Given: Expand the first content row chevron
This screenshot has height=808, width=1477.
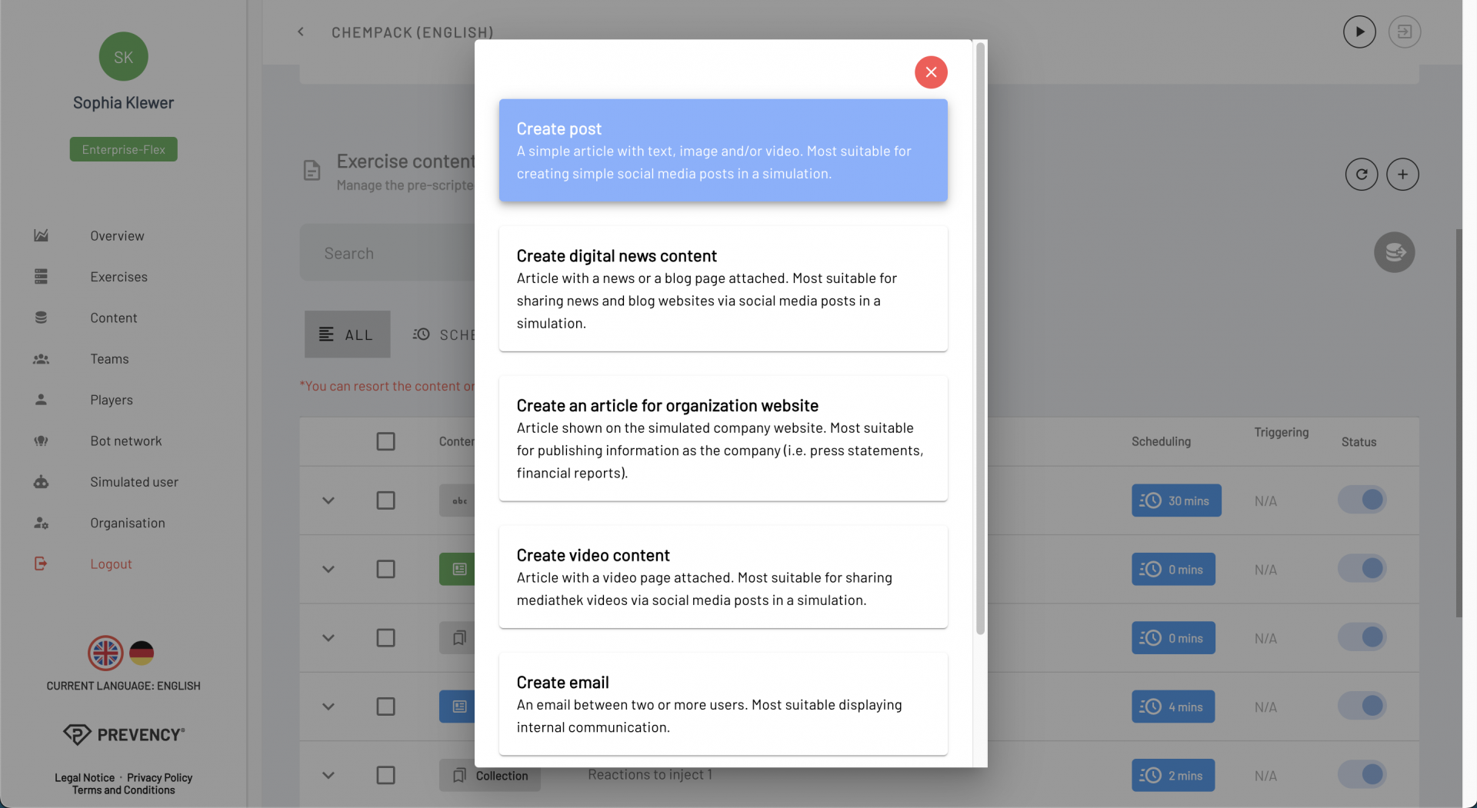Looking at the screenshot, I should pos(328,500).
